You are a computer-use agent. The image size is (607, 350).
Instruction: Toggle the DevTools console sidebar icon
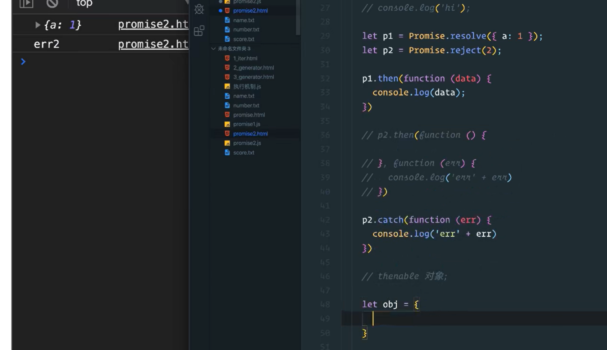click(26, 4)
